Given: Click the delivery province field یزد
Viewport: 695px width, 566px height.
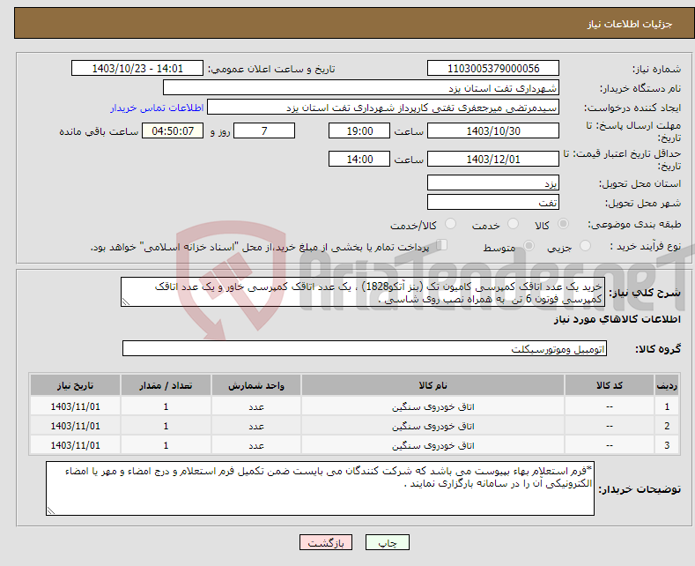Looking at the screenshot, I should pos(493,182).
